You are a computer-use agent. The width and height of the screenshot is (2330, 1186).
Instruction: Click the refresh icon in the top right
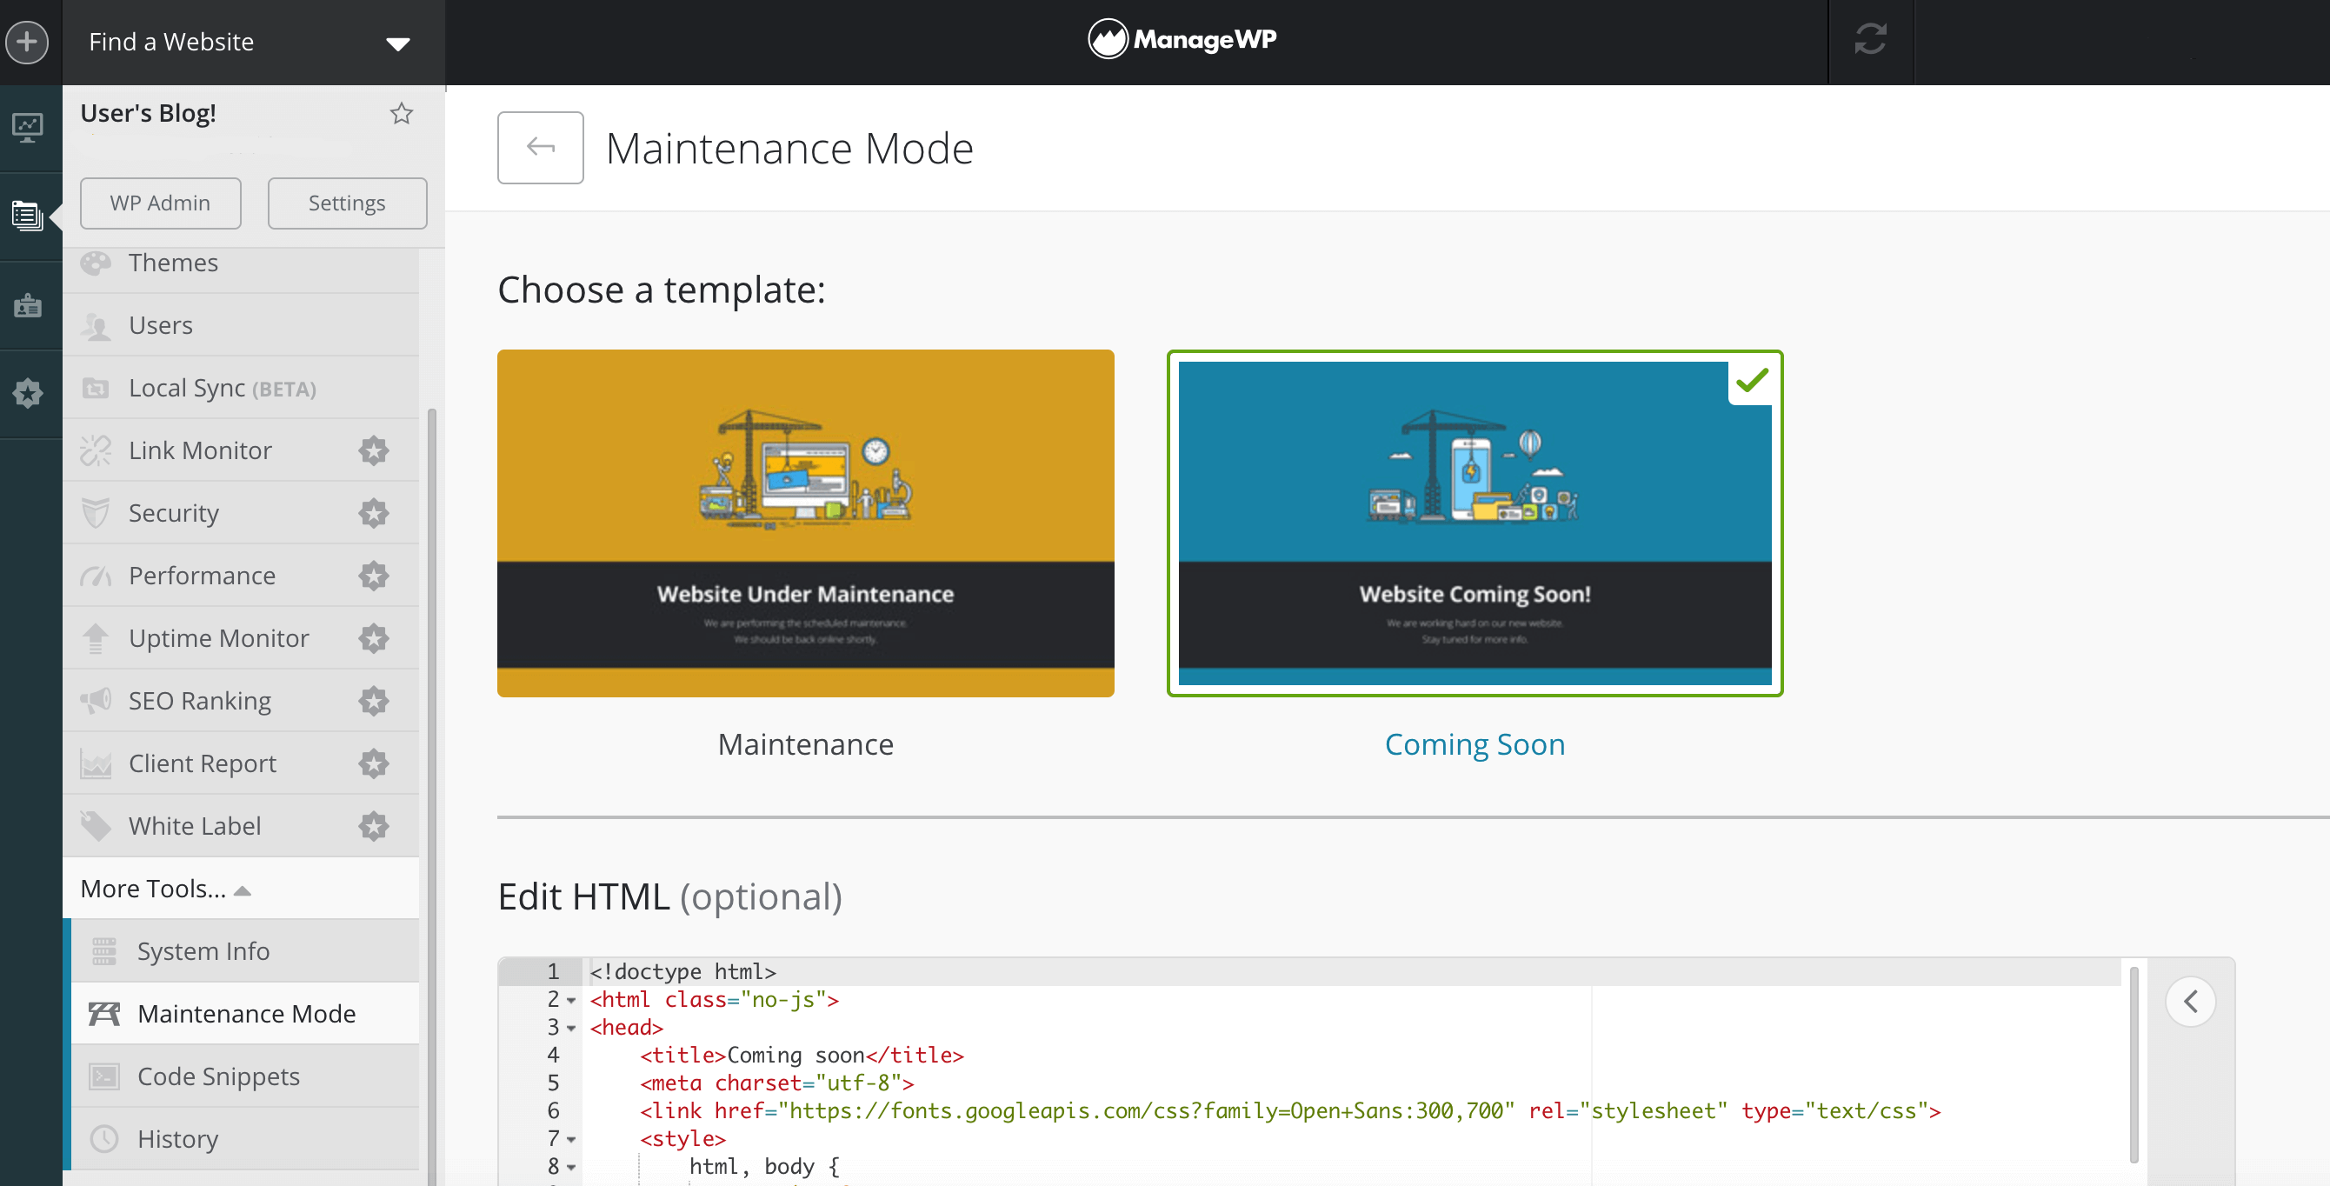click(x=1872, y=41)
